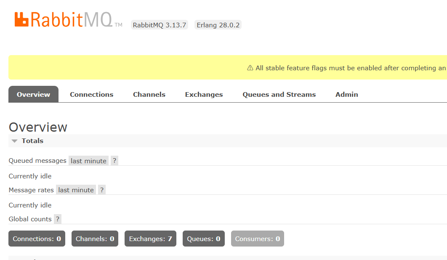Click Currently idle under Message rates
Image resolution: width=447 pixels, height=260 pixels.
click(x=30, y=205)
